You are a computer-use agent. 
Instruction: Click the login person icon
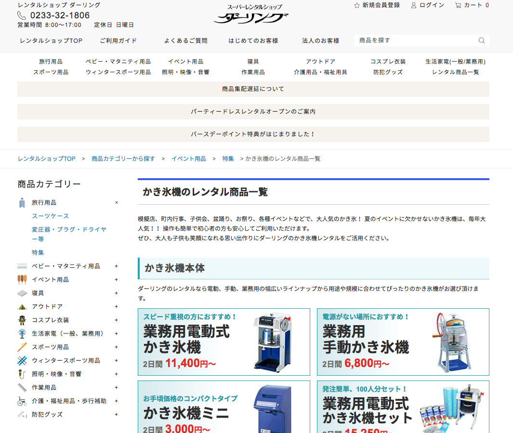[414, 5]
